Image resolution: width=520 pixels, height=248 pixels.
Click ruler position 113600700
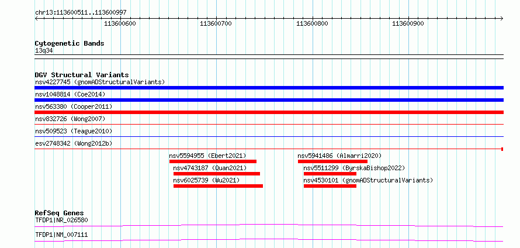click(216, 23)
